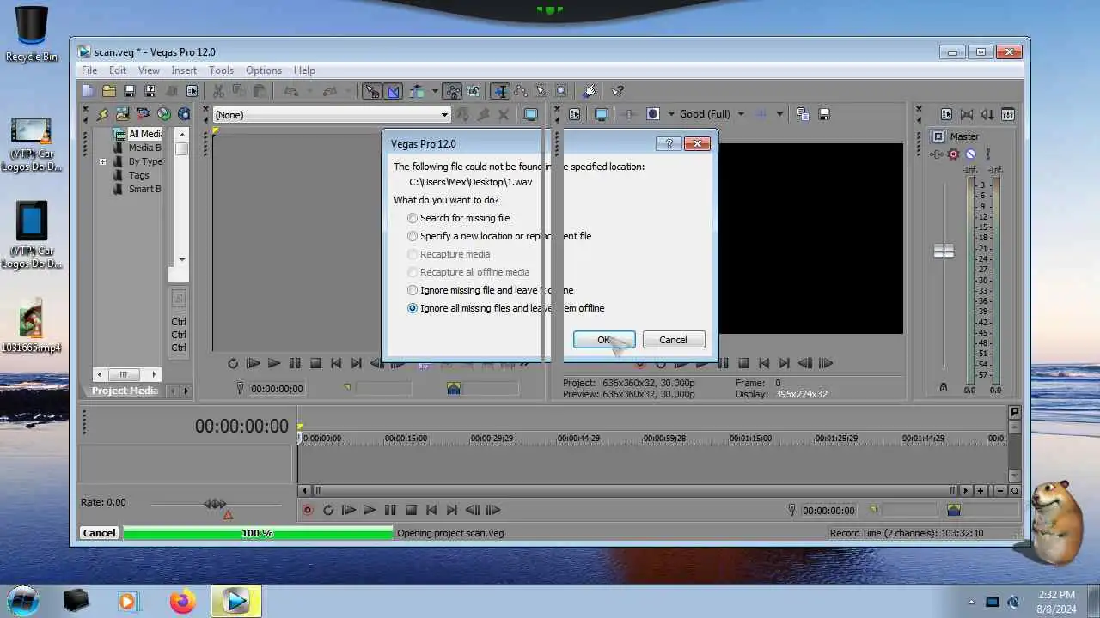Screen dimensions: 1100x618
Task: Toggle Ignore Event Grouping icon
Action: [x=473, y=91]
